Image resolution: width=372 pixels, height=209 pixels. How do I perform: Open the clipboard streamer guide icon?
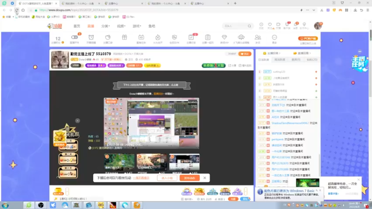[x=207, y=37]
